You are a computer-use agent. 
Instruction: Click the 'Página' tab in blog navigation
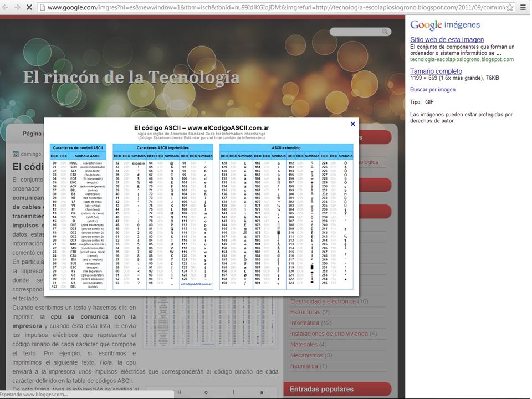click(x=32, y=134)
